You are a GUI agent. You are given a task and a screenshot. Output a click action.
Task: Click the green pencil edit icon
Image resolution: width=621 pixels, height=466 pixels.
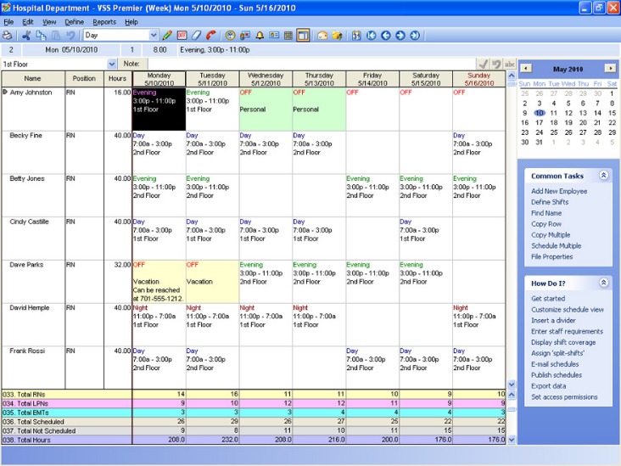[x=167, y=36]
